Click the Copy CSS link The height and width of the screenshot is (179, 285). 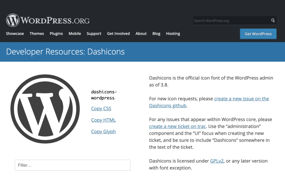click(x=101, y=109)
